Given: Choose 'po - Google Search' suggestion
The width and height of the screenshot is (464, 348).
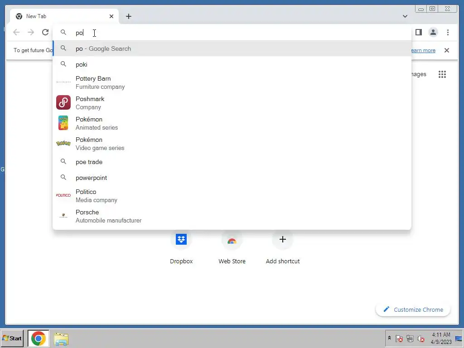Looking at the screenshot, I should click(232, 48).
